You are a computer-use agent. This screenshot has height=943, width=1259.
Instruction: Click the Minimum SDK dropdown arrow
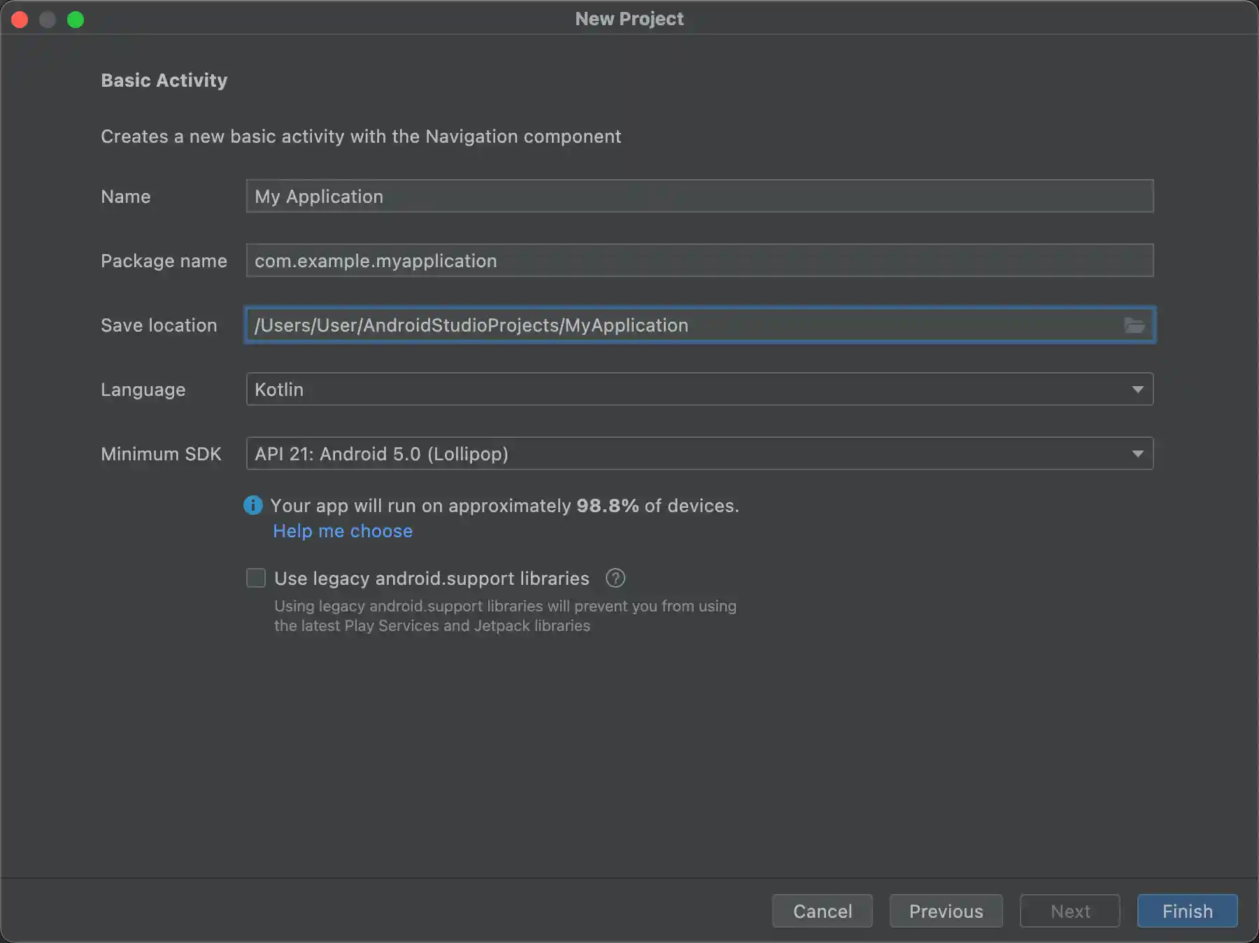click(x=1138, y=453)
